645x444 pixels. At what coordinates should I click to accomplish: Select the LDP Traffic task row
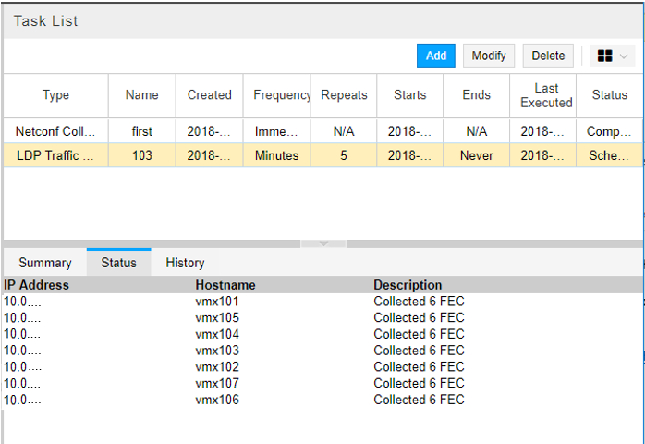click(55, 155)
